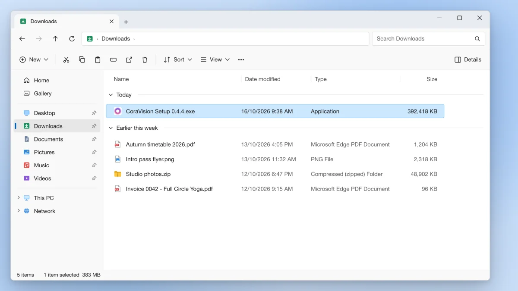Viewport: 518px width, 291px height.
Task: Sort by the Type column header
Action: tap(320, 79)
